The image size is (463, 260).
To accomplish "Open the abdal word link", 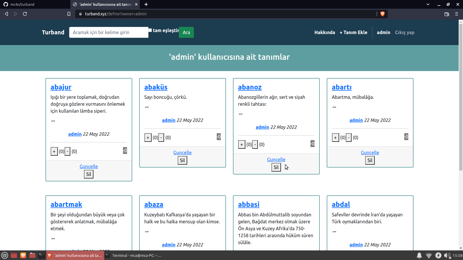I will click(341, 205).
